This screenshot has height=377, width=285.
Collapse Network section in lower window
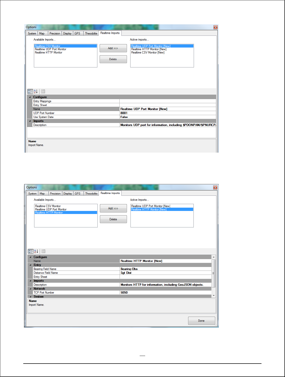click(30, 289)
